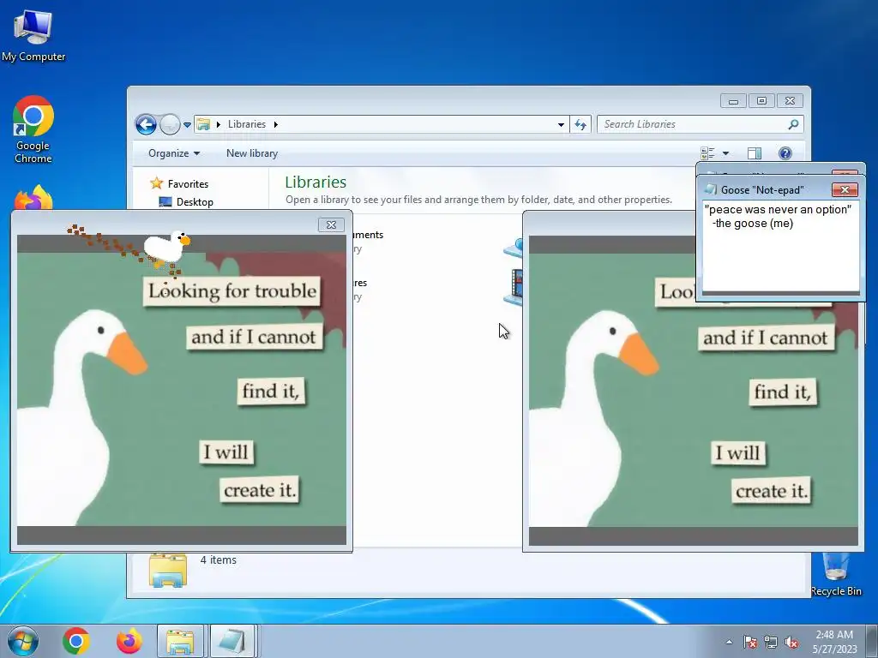This screenshot has height=658, width=878.
Task: Open address bar previous locations dropdown
Action: (x=561, y=125)
